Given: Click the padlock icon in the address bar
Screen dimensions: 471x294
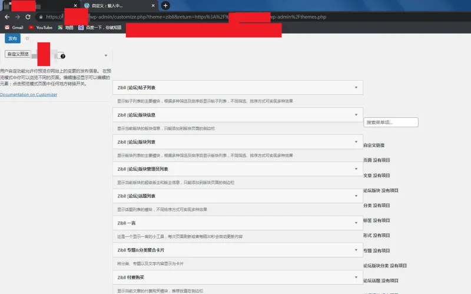Looking at the screenshot, I should (41, 17).
